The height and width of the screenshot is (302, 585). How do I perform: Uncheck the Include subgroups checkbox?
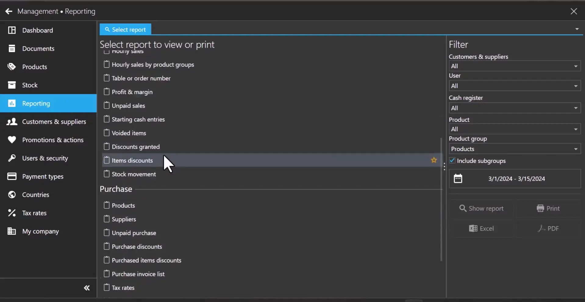click(x=452, y=160)
